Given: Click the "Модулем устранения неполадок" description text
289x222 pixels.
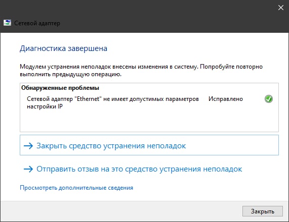Looking at the screenshot, I should 141,71.
